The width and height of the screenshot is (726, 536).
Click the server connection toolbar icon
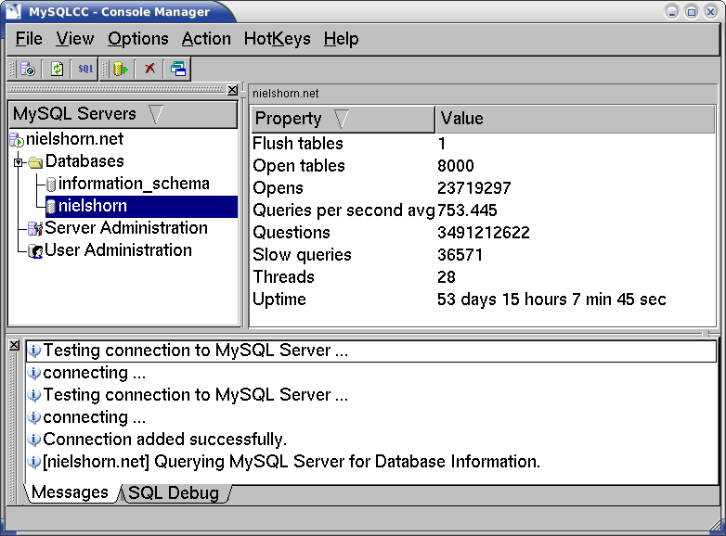pos(28,70)
